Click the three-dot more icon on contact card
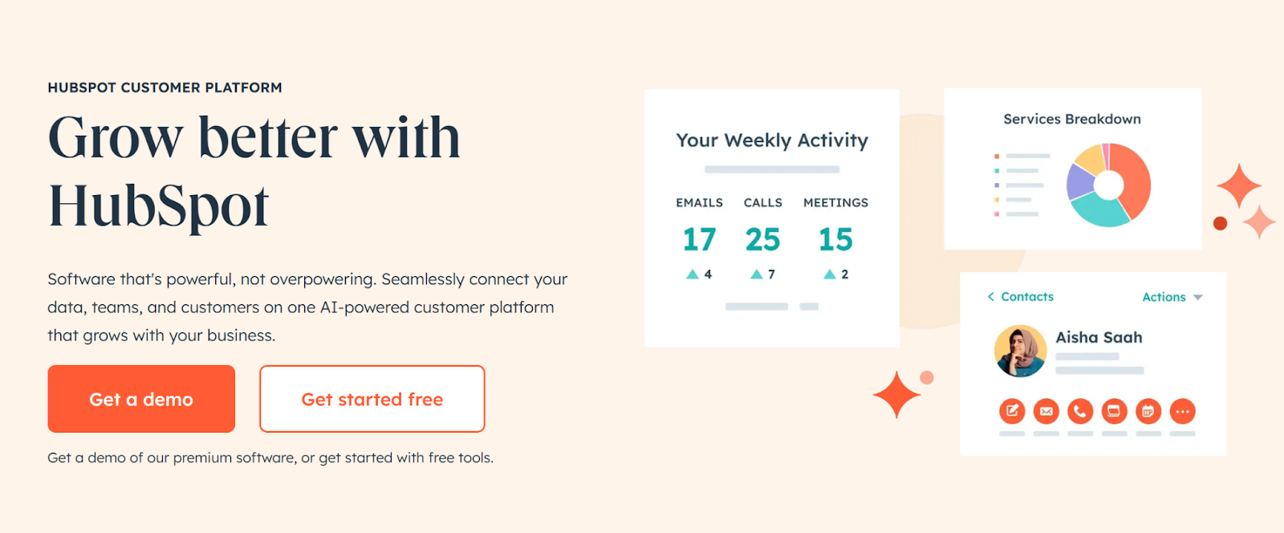Image resolution: width=1284 pixels, height=533 pixels. (1182, 411)
